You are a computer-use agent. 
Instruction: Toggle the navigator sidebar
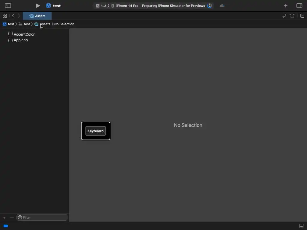pos(8,5)
